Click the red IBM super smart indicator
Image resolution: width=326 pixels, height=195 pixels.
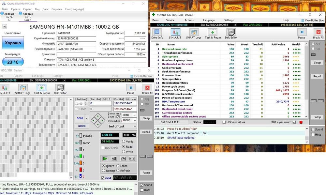tap(301, 122)
